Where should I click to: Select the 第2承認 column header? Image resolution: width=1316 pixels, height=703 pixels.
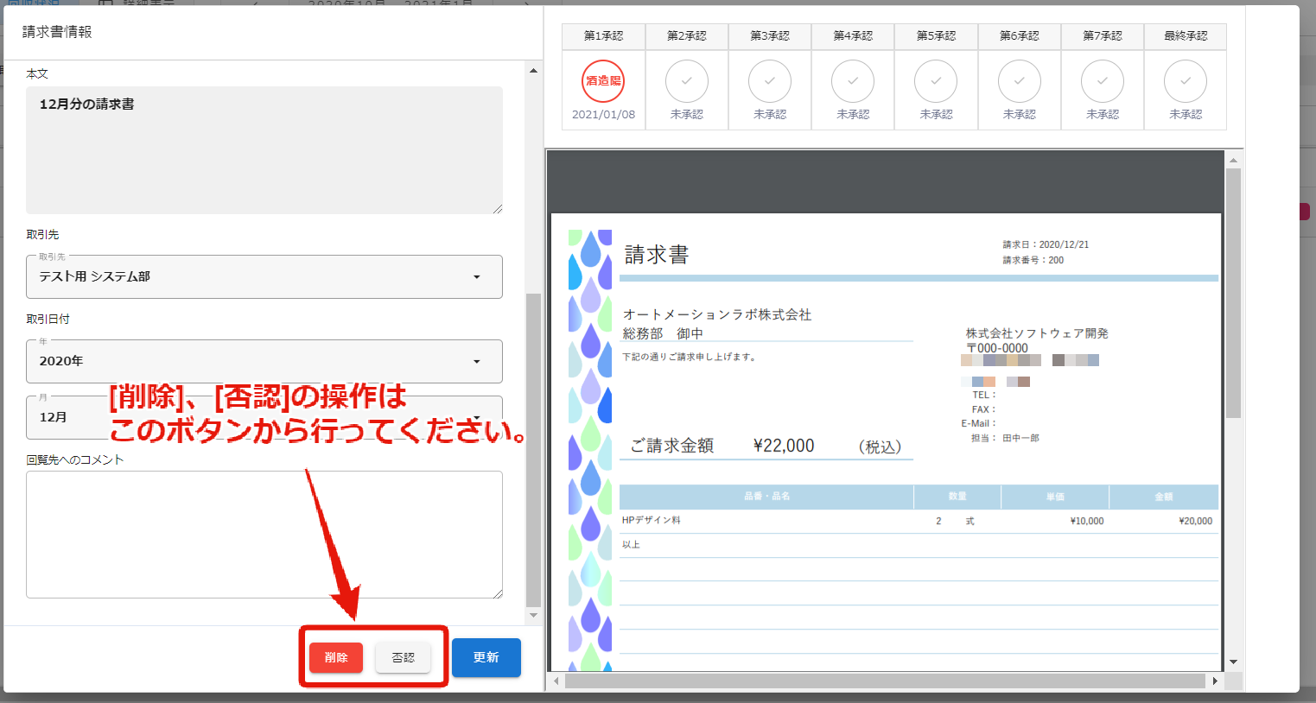[x=687, y=36]
